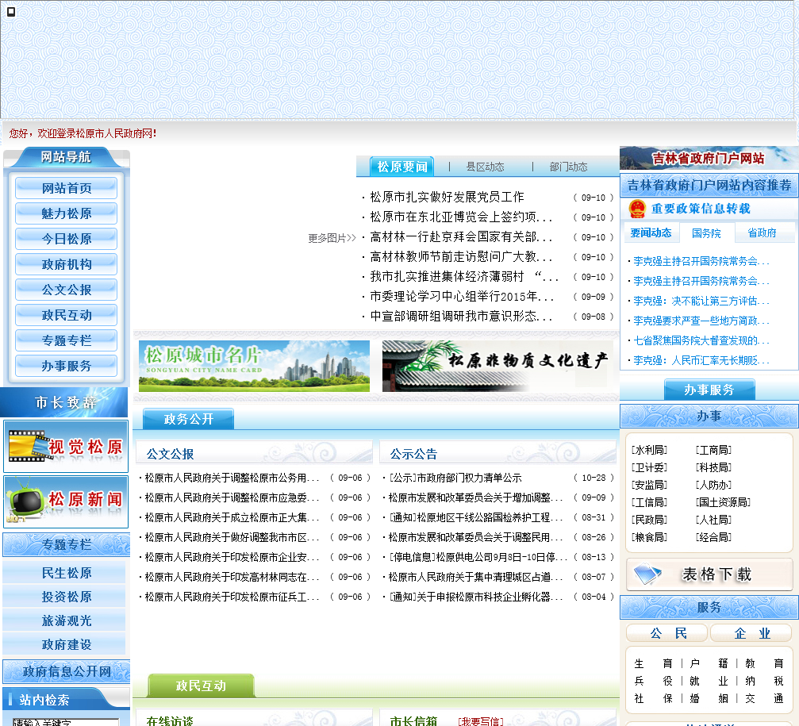Screen dimensions: 799x726
Task: Select the 省政府 tab
Action: 762,233
